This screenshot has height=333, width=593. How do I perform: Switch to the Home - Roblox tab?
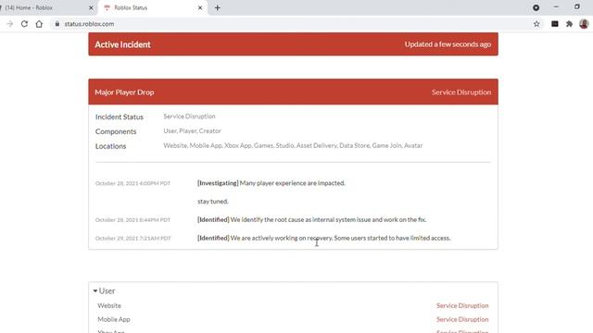click(47, 7)
